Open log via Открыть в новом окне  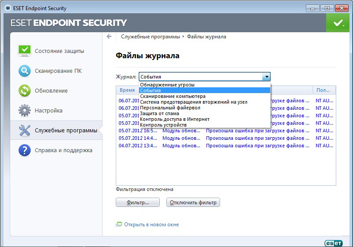151,225
